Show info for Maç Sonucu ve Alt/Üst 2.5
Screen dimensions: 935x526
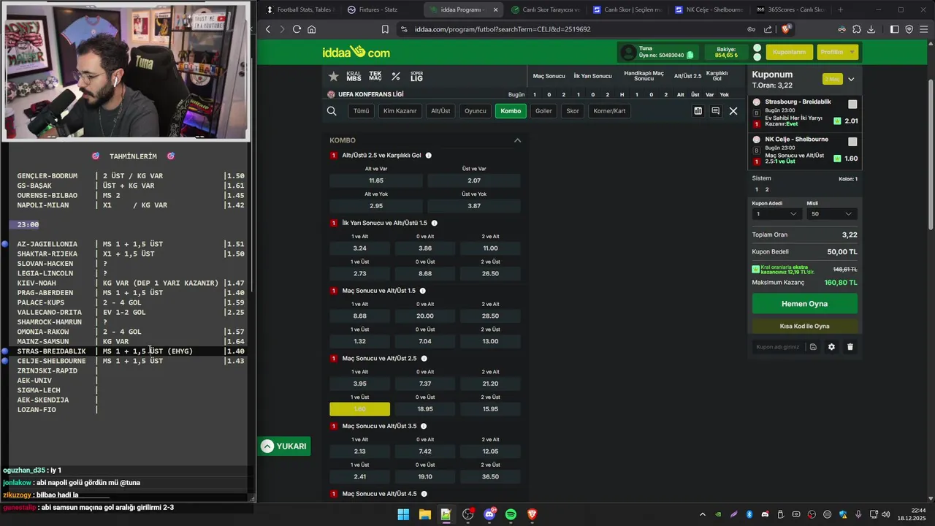[424, 359]
